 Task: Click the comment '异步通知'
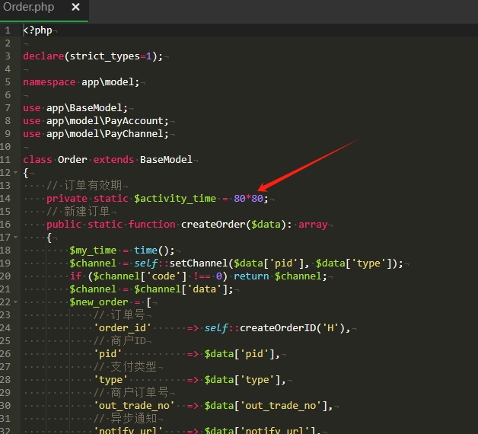[x=133, y=419]
